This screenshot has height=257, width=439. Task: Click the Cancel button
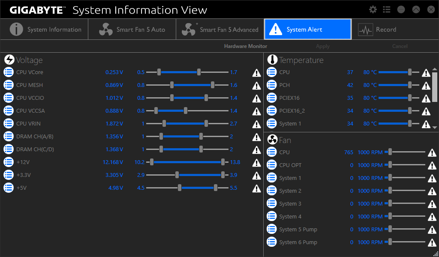400,46
